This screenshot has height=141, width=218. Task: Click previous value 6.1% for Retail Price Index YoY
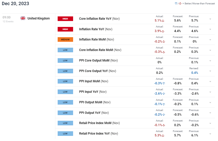tap(195, 135)
